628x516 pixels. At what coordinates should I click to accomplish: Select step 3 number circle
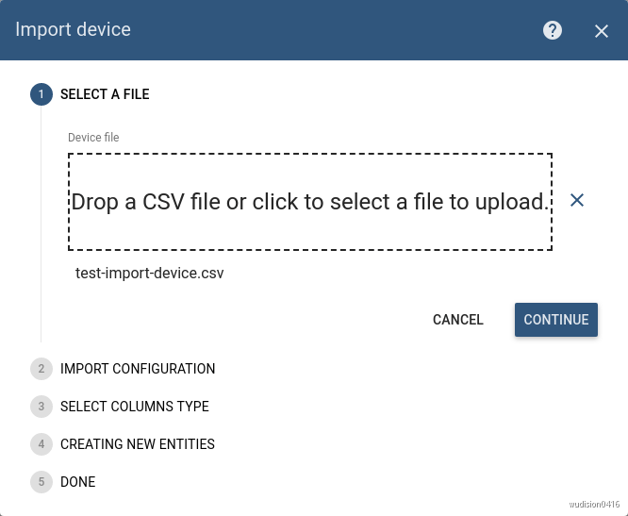click(41, 407)
